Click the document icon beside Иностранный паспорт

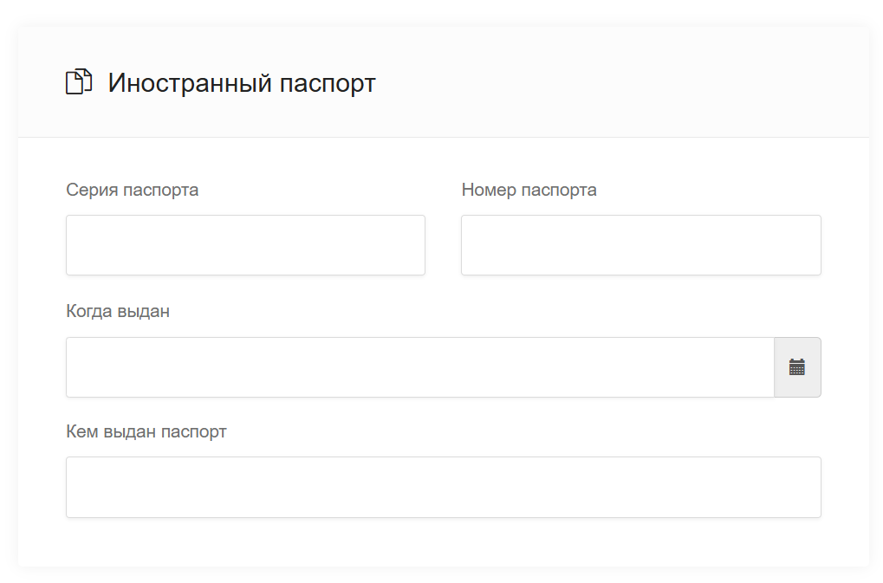pyautogui.click(x=79, y=82)
